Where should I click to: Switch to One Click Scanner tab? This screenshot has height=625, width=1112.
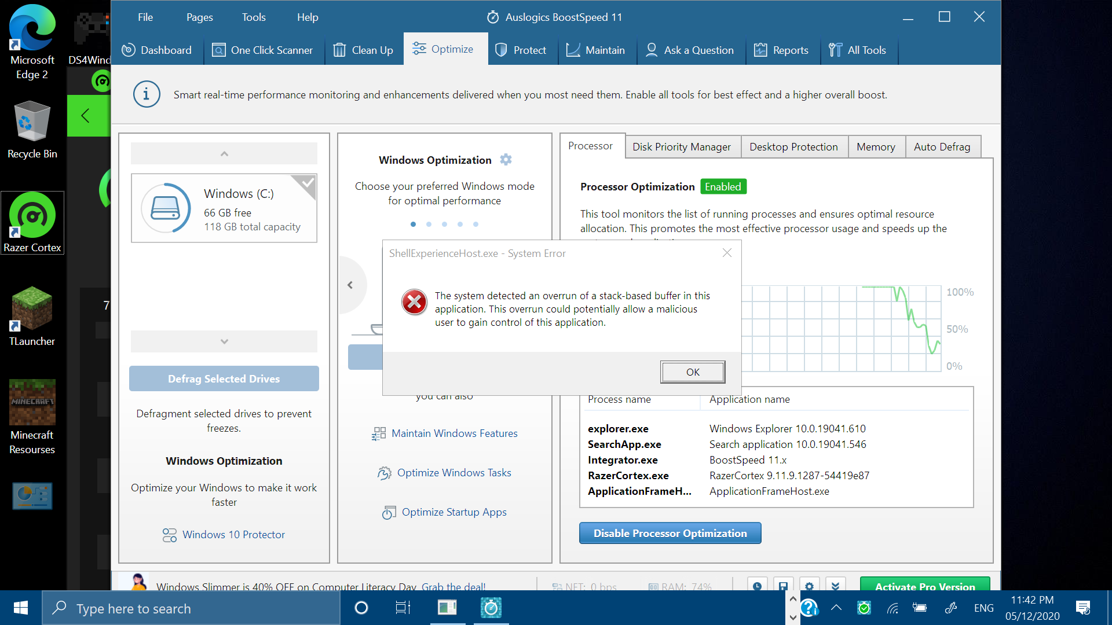[262, 50]
